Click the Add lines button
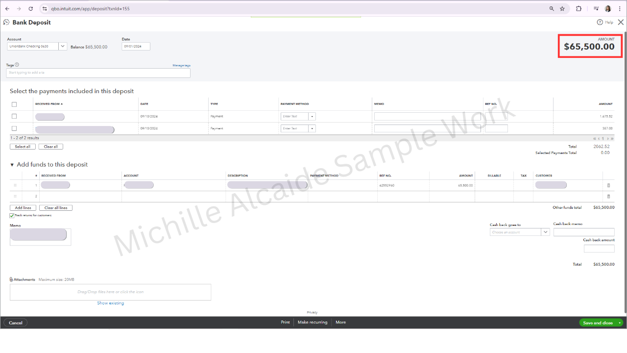Image resolution: width=627 pixels, height=353 pixels. (x=23, y=208)
